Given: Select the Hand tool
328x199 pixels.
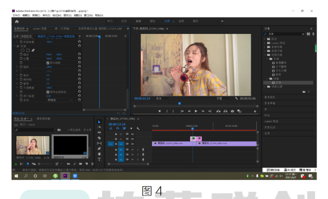Looking at the screenshot, I should point(99,154).
